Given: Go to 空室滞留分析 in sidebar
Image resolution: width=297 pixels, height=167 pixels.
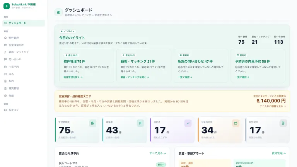Looking at the screenshot, I should click(x=24, y=45).
